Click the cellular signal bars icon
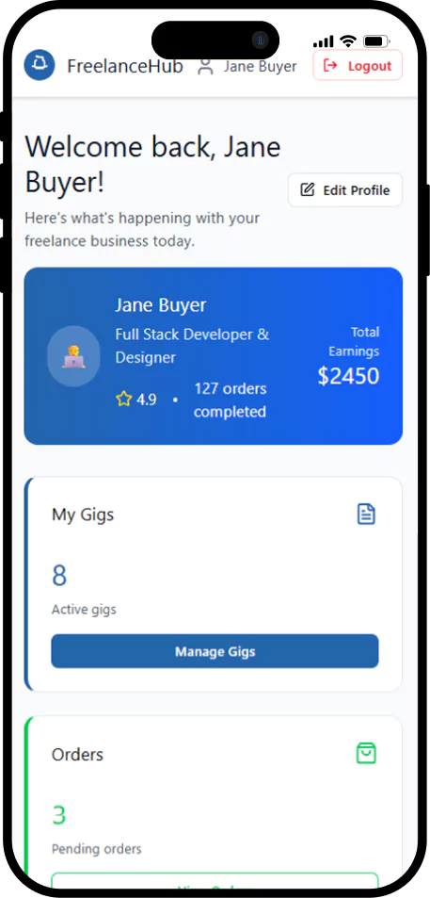 click(x=323, y=41)
